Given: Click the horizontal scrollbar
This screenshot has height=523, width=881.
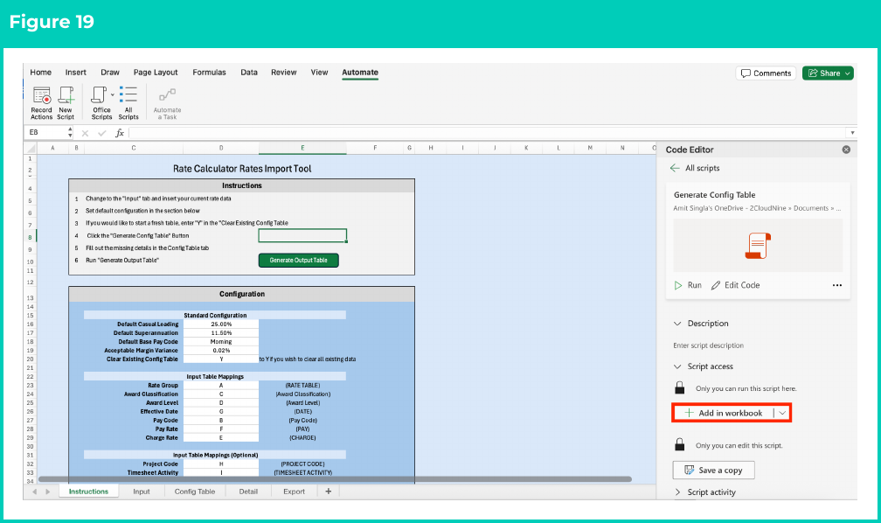Looking at the screenshot, I should point(335,479).
